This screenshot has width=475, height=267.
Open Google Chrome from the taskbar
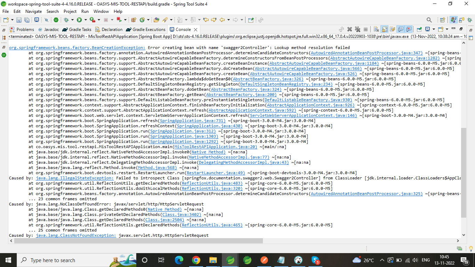pos(196,260)
